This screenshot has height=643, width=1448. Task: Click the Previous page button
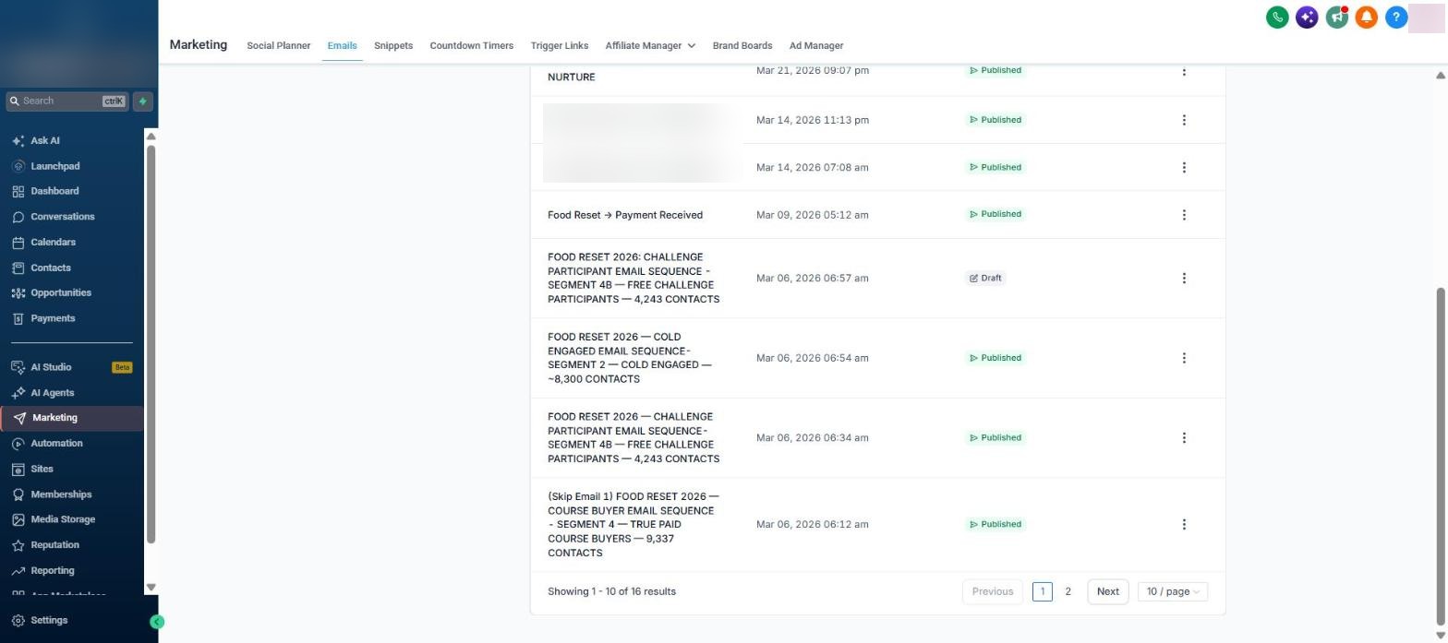[993, 592]
